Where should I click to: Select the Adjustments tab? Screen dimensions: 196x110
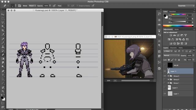click(x=168, y=29)
